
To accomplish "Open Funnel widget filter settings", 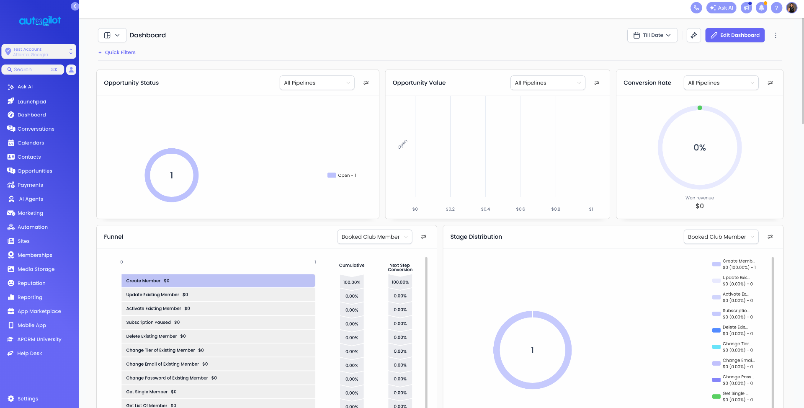I will click(x=424, y=237).
